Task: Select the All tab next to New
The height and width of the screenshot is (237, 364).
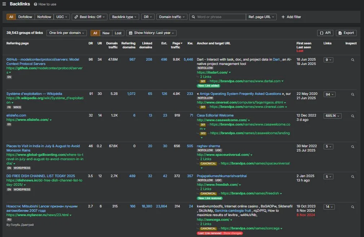Action: [95, 33]
